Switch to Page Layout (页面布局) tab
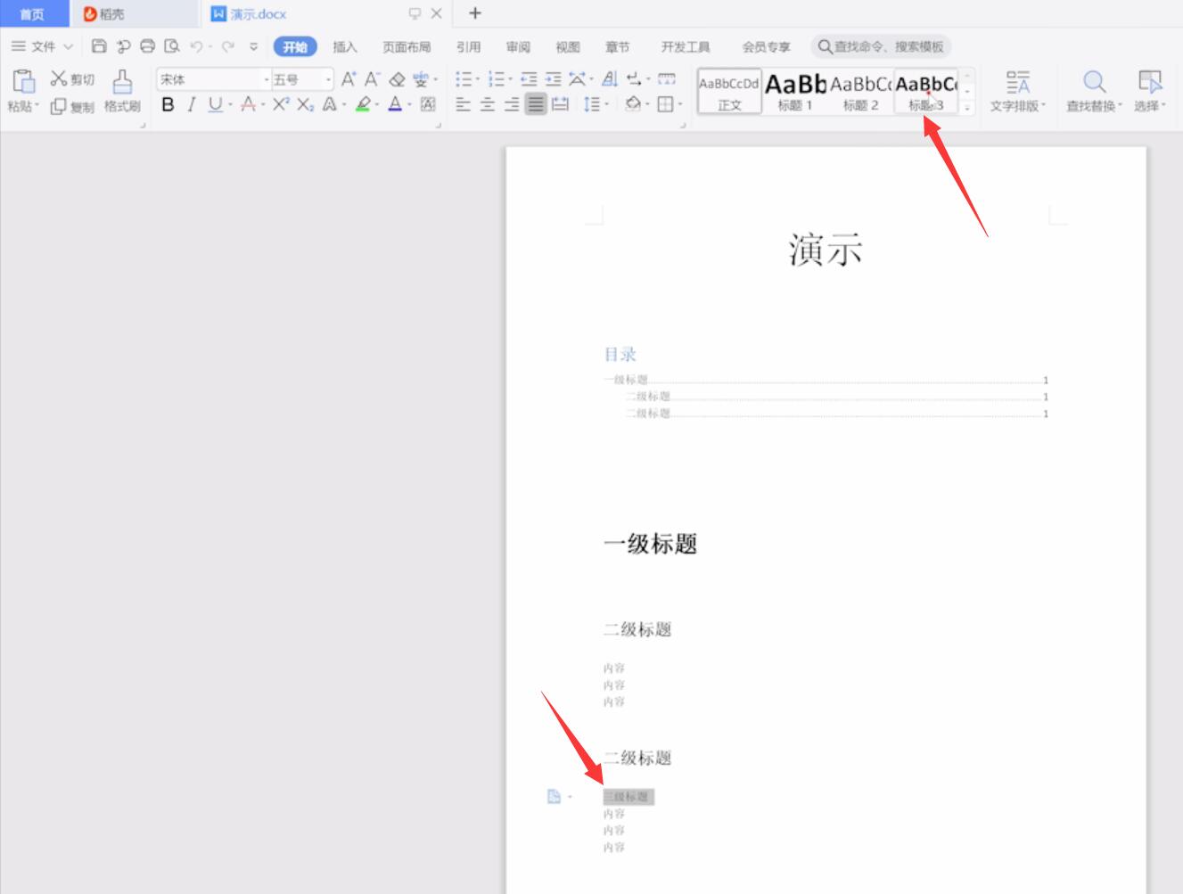 click(x=407, y=46)
